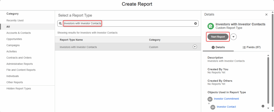Click the search magnifier icon

pos(60,24)
